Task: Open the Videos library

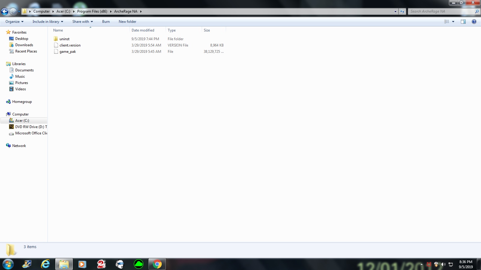Action: pos(20,89)
